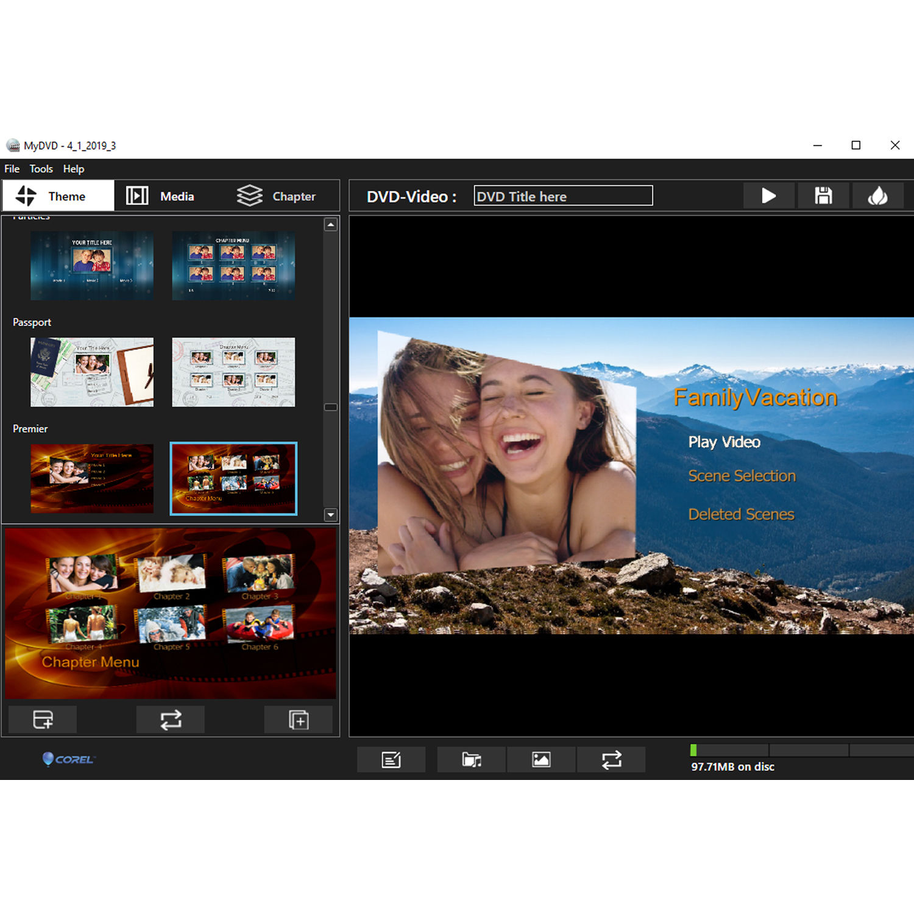
Task: Click the photo of two laughing women
Action: click(x=506, y=454)
